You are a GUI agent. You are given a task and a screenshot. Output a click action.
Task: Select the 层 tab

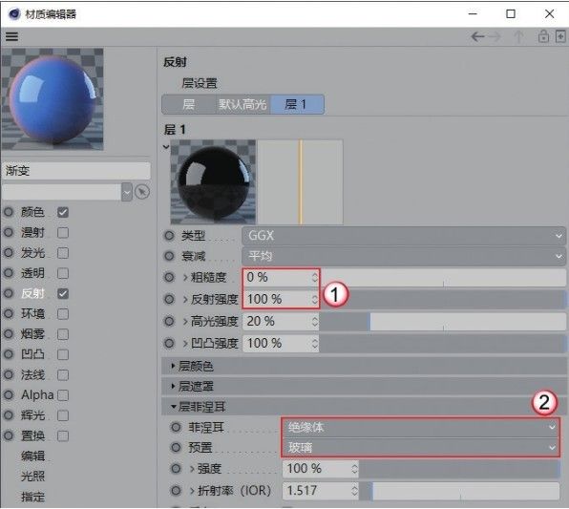tap(188, 104)
